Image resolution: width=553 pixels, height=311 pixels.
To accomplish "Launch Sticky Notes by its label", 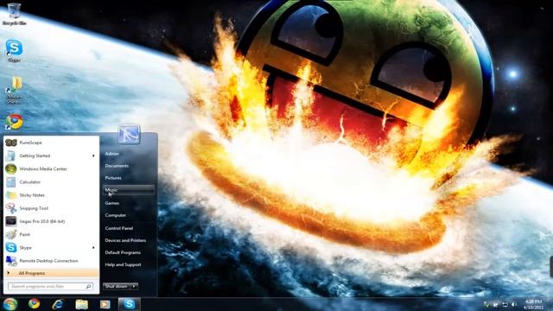I will click(32, 195).
